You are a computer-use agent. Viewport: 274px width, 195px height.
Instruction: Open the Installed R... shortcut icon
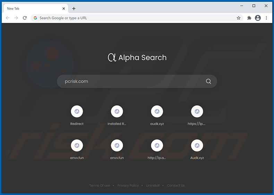click(x=117, y=111)
